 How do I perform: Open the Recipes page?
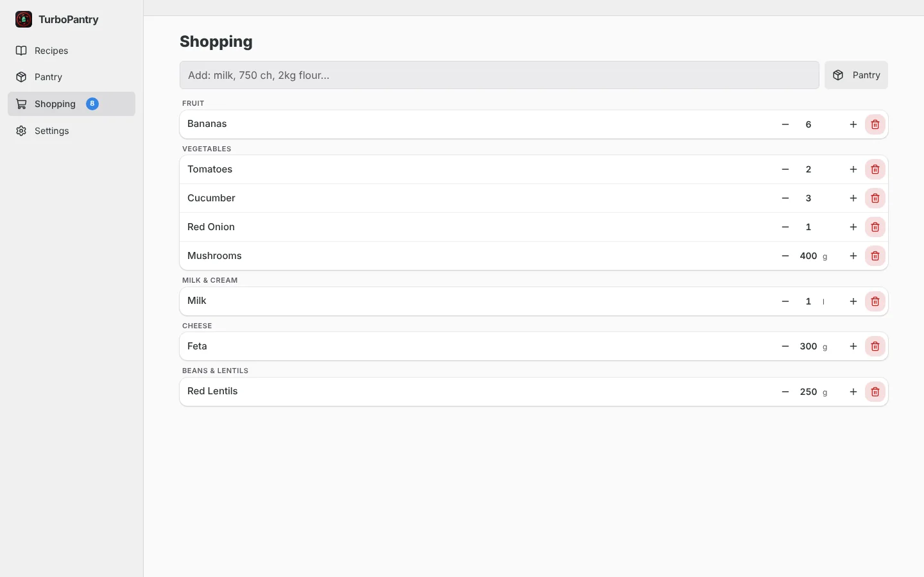pos(71,51)
